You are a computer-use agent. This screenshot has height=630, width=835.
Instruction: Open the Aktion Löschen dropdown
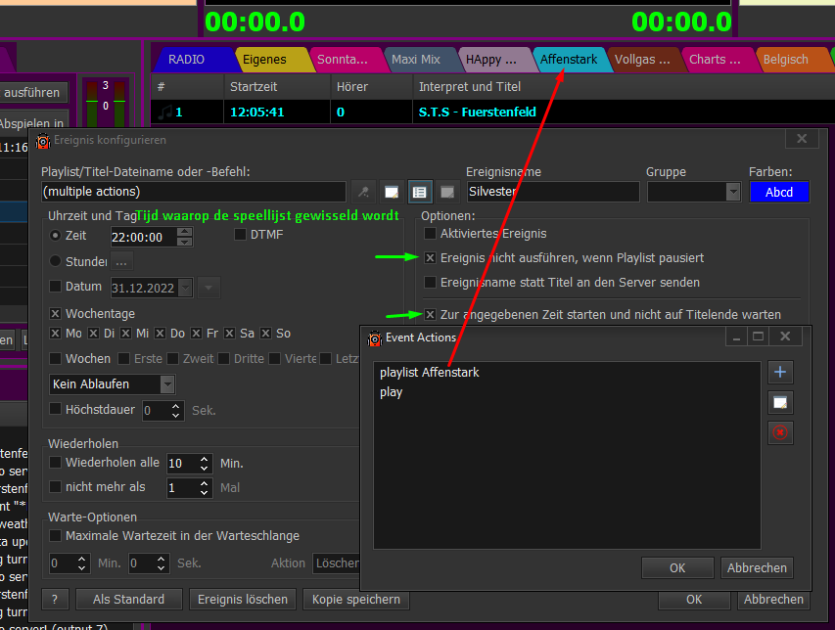[337, 562]
